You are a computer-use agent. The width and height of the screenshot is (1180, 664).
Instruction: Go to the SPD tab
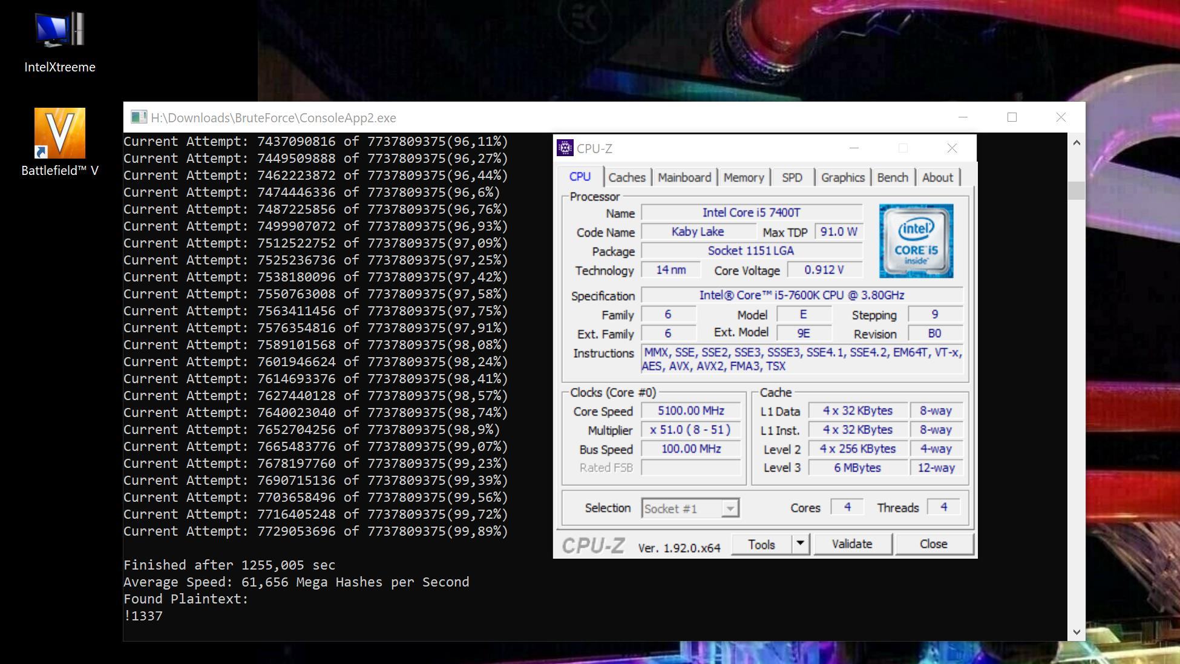pyautogui.click(x=792, y=177)
